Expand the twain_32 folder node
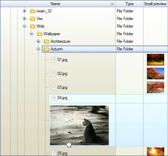 pos(24,11)
